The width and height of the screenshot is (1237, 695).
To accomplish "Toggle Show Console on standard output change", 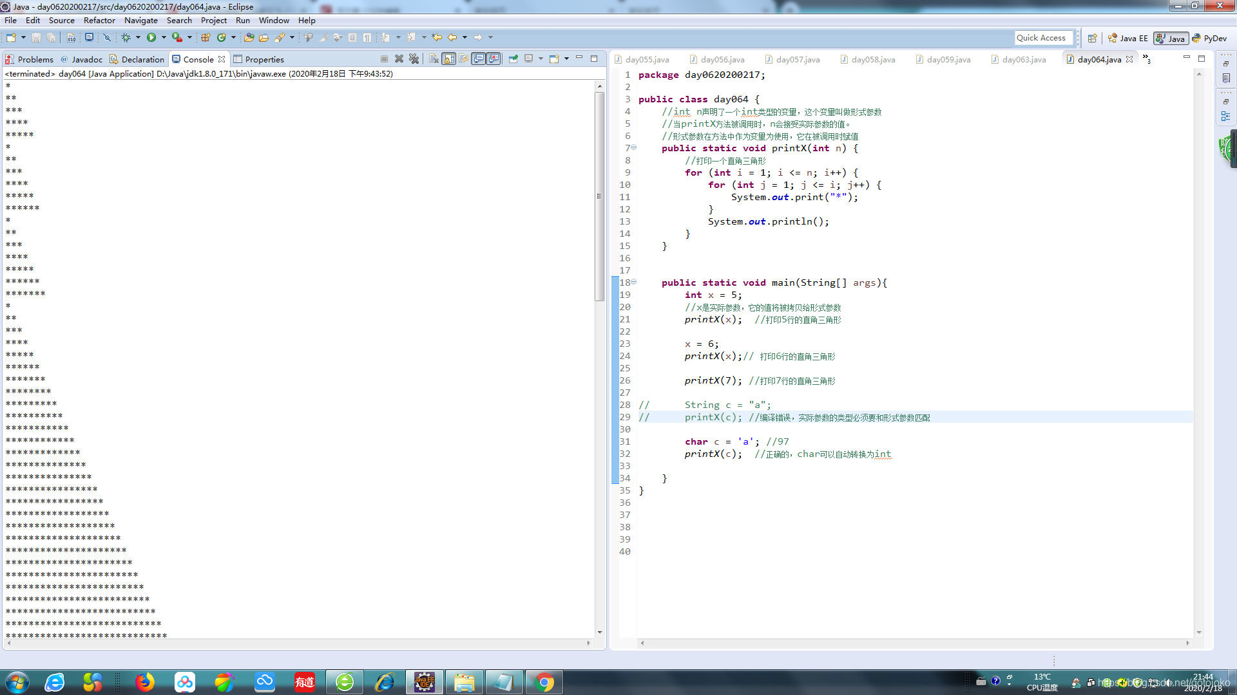I will tap(479, 59).
